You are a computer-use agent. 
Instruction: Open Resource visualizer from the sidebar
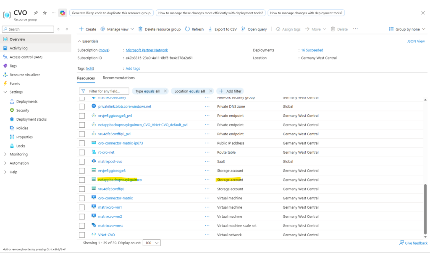[24, 75]
